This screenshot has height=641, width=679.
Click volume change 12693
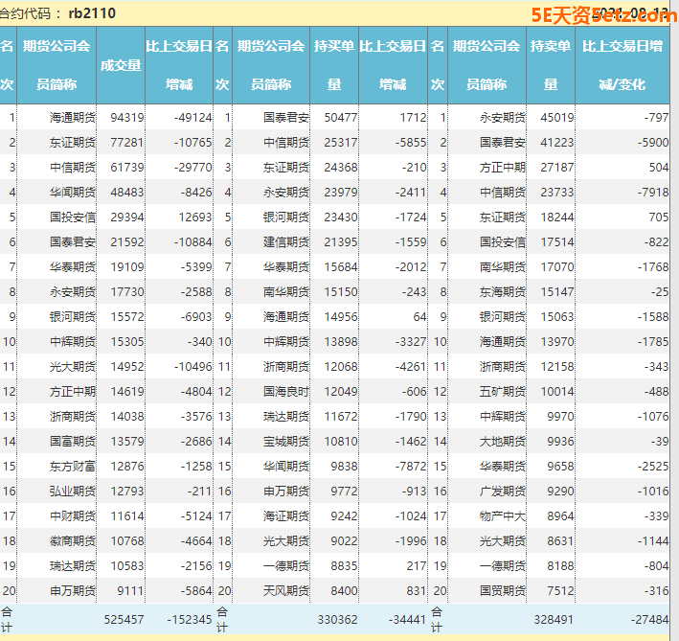(195, 217)
